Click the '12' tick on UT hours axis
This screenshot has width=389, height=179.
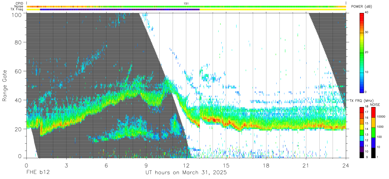click(186, 165)
